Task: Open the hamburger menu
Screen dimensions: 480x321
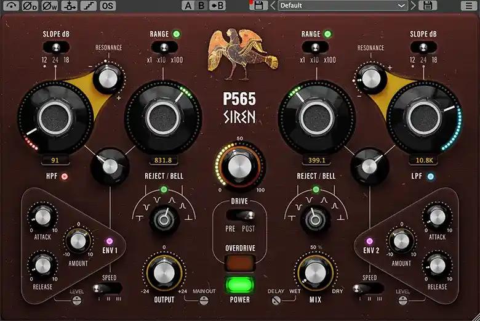Action: (469, 6)
